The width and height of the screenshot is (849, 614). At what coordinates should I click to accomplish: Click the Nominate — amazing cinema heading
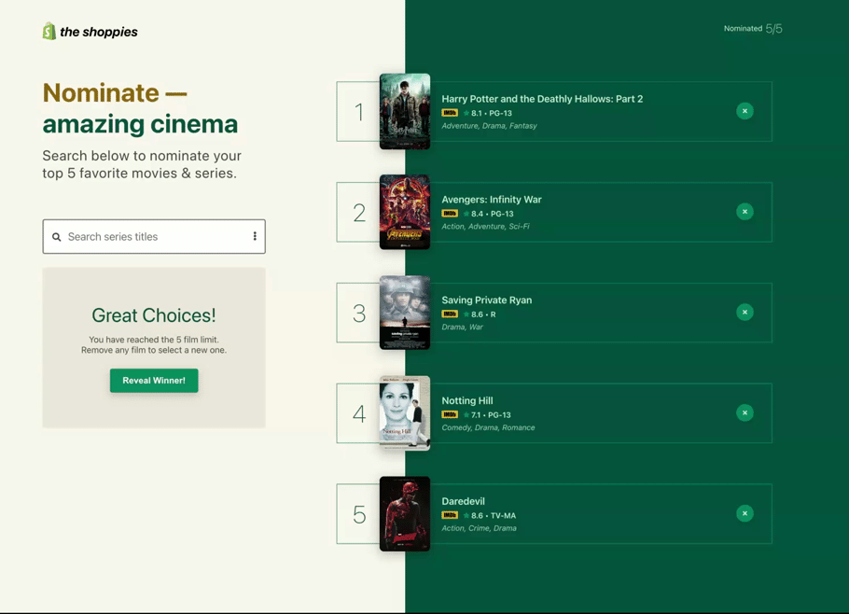[x=140, y=108]
